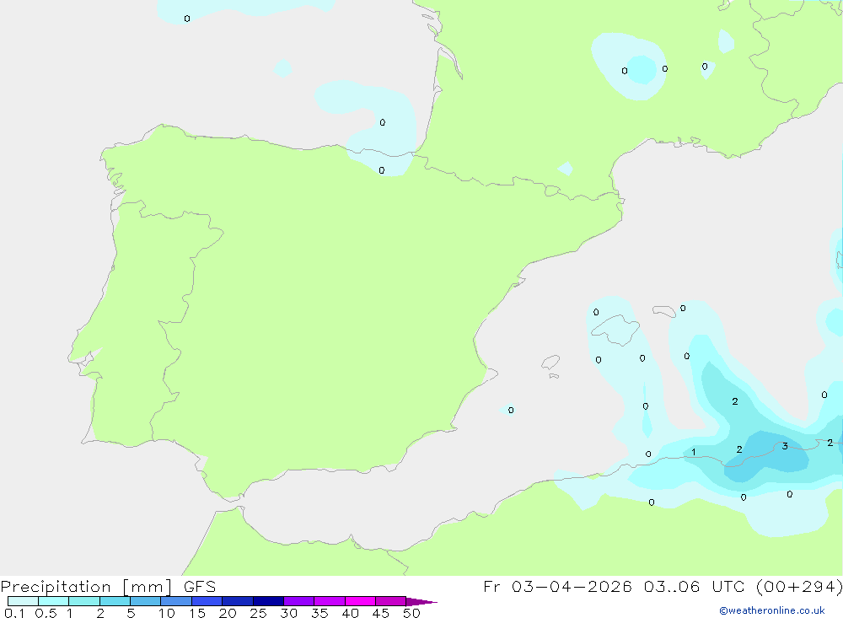
Task: Select the 5–10 mm legend color swatch
Action: 146,601
